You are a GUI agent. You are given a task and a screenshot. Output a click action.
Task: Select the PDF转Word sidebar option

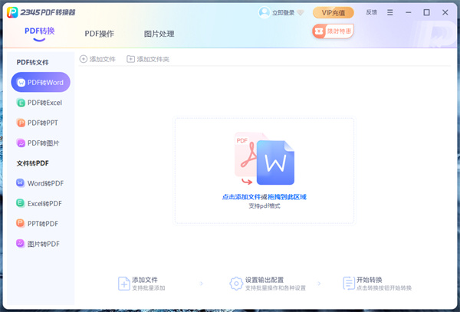pos(41,81)
